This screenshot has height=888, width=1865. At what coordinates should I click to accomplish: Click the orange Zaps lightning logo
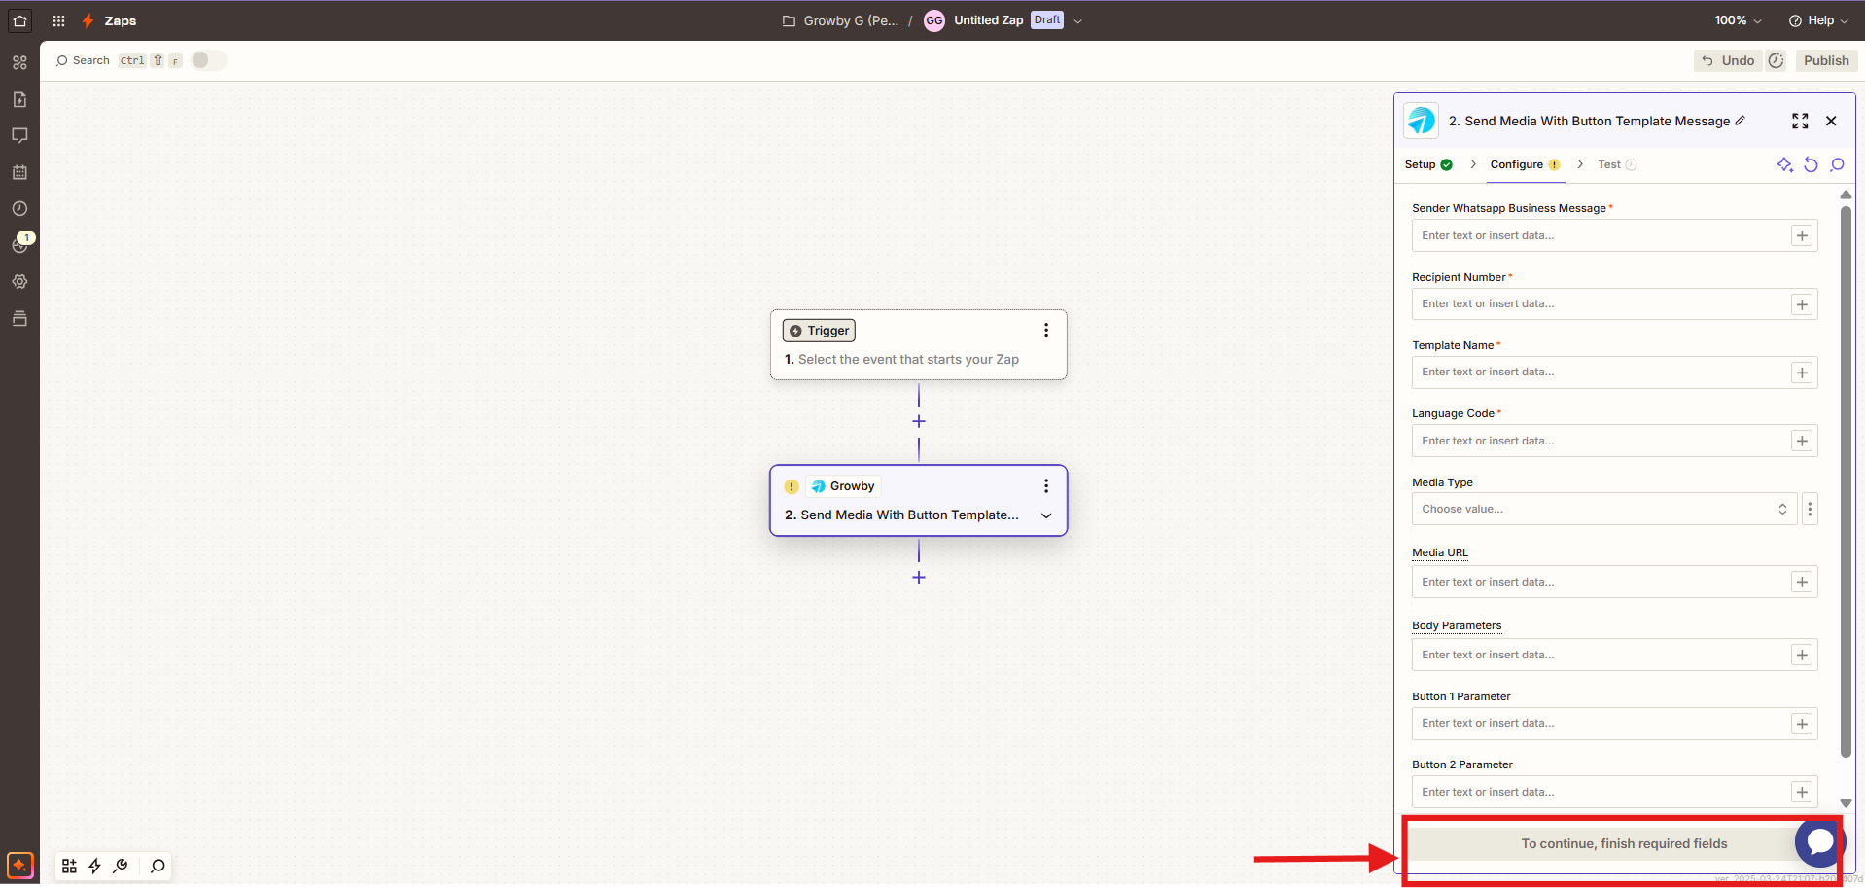88,20
